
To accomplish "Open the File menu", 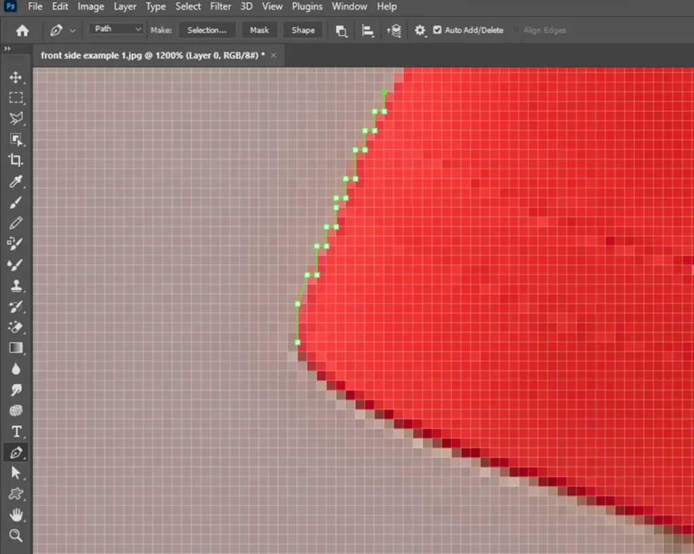I will point(35,7).
